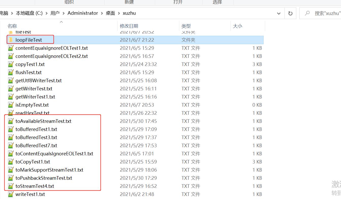Click contentEqualsIgnoreEOLTest1.txt file icon
Image resolution: width=341 pixels, height=199 pixels.
[11, 48]
